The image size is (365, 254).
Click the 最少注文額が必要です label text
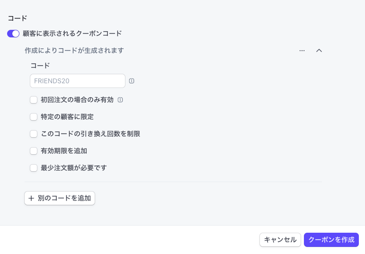74,168
